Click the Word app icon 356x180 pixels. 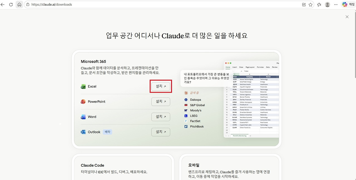(83, 117)
